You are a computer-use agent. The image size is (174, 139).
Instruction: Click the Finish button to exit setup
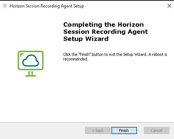(x=124, y=130)
